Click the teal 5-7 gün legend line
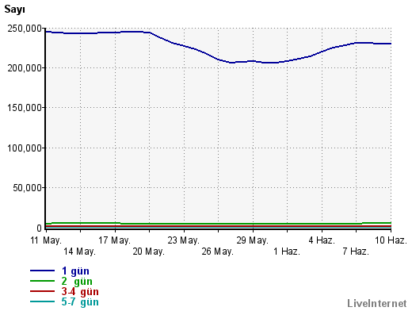412x311 pixels. tap(42, 301)
